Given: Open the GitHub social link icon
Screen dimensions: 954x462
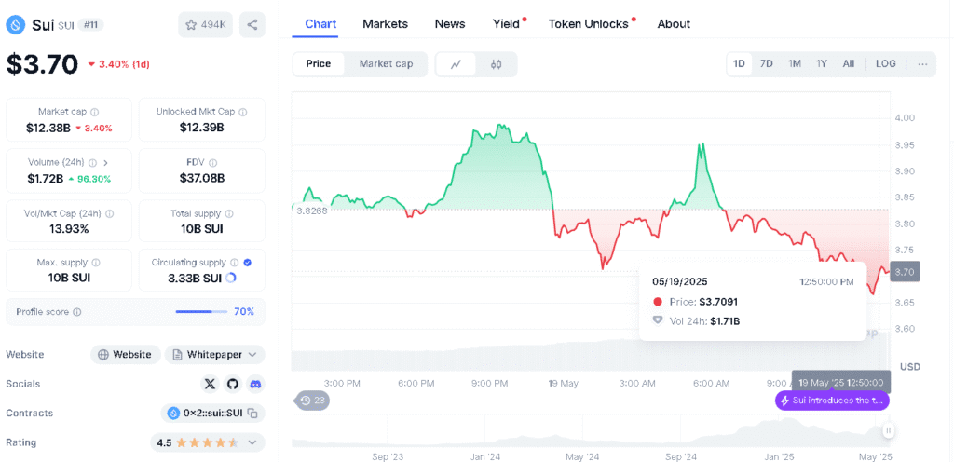Looking at the screenshot, I should point(232,384).
